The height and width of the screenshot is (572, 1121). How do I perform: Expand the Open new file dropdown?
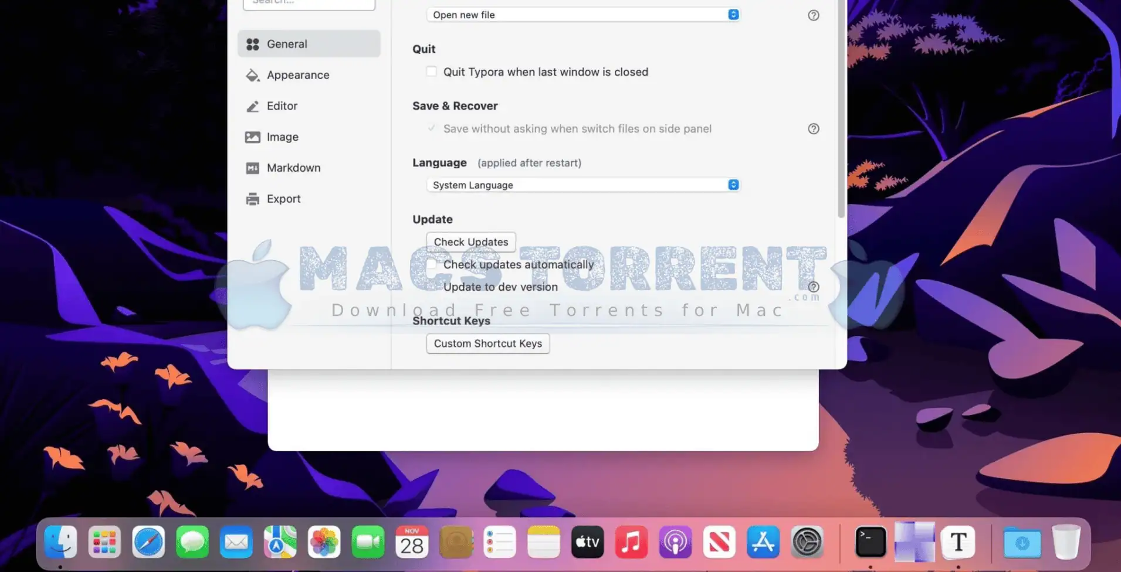[x=583, y=15]
